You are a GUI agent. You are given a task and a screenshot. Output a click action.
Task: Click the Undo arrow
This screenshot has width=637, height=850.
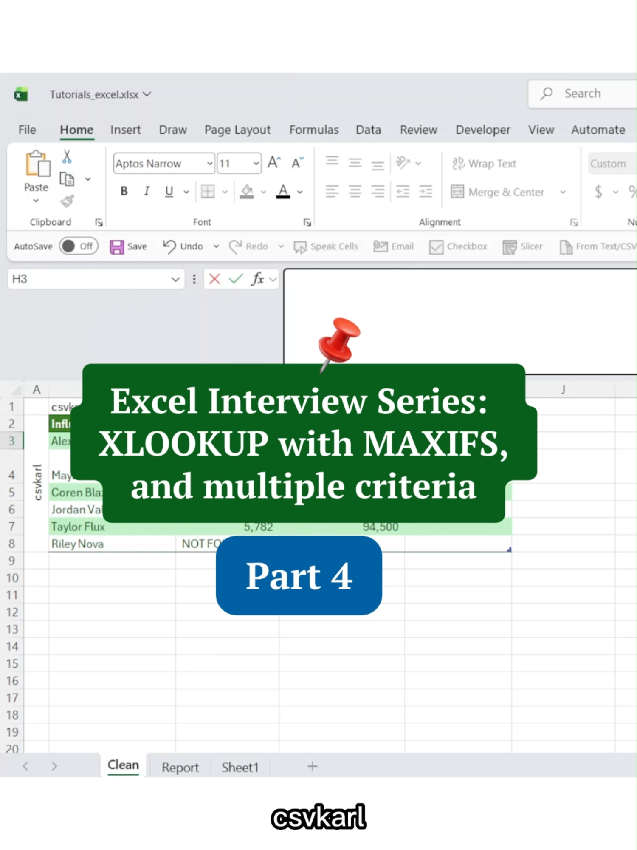click(169, 246)
